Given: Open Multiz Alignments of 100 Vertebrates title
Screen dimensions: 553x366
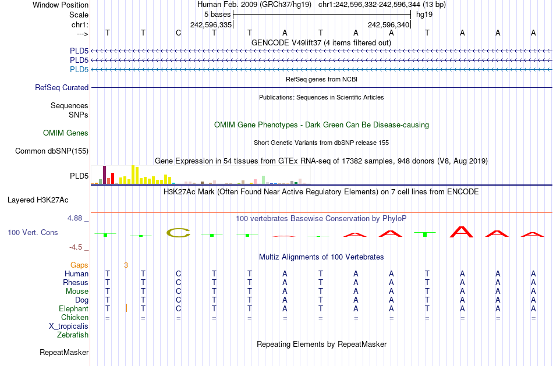Looking at the screenshot, I should click(321, 257).
